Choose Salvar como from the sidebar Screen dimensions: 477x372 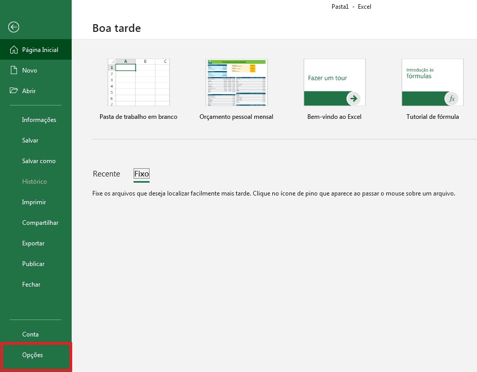pos(36,161)
